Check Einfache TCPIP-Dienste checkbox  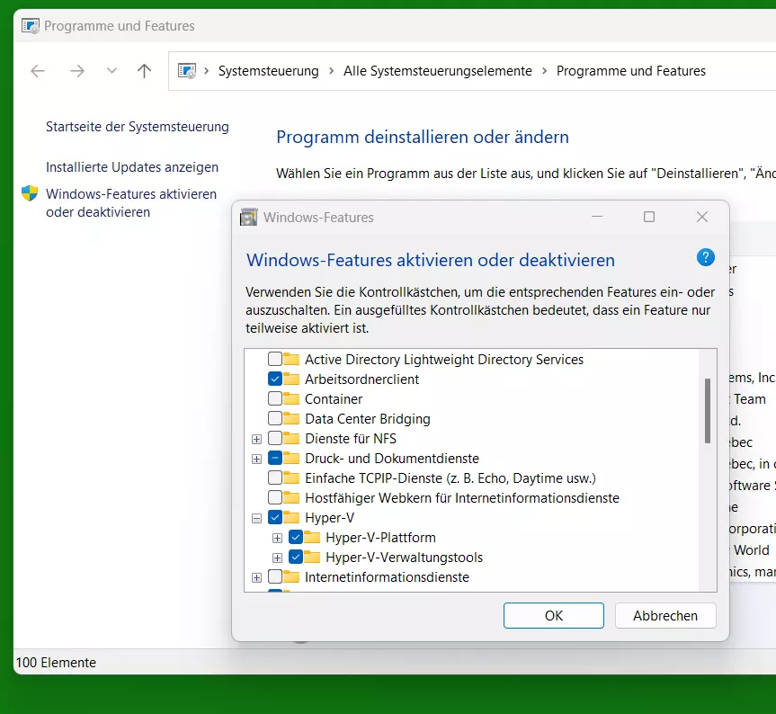coord(274,477)
